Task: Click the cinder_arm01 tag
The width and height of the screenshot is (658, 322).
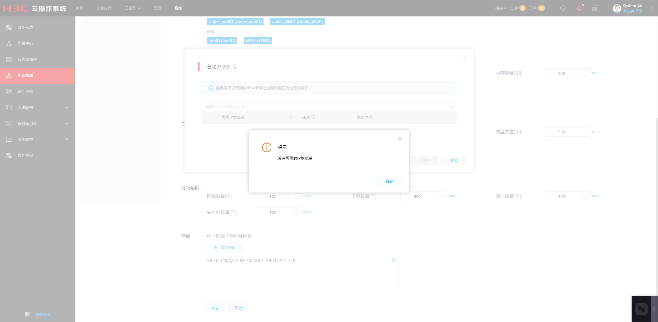Action: pyautogui.click(x=235, y=22)
